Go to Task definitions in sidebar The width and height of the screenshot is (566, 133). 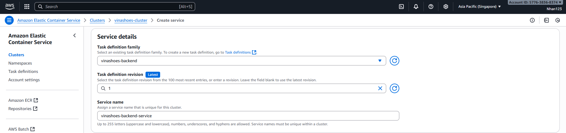[23, 71]
